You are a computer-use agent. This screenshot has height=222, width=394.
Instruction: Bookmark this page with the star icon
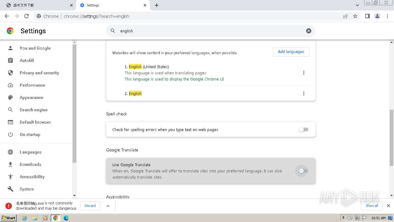[355, 16]
